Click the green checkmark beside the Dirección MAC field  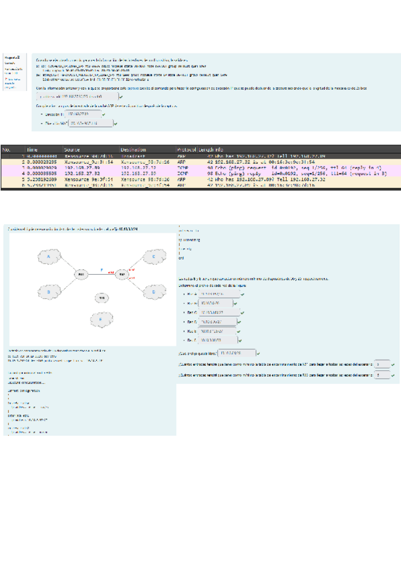[116, 124]
